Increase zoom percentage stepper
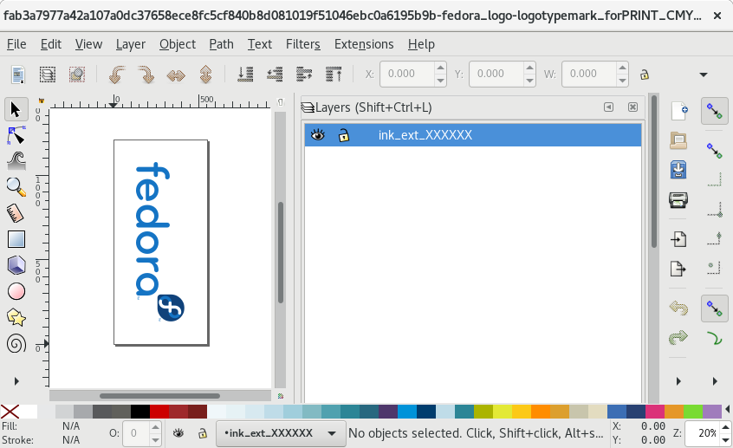Viewport: 733px width, 448px height. 725,427
